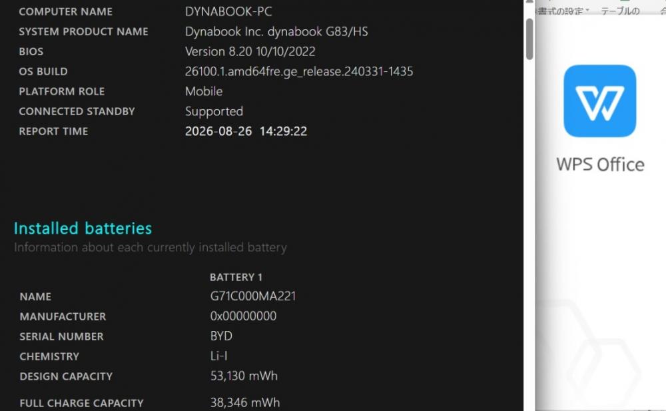Image resolution: width=666 pixels, height=411 pixels.
Task: Click the Installed batteries heading
Action: [83, 228]
